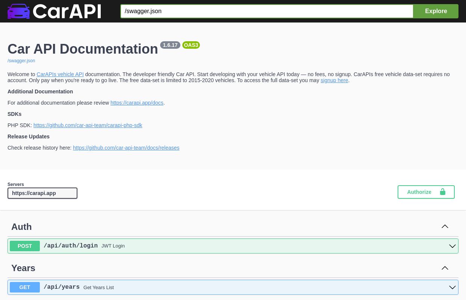Click the JWT Login description text
Image resolution: width=466 pixels, height=300 pixels.
coord(113,246)
